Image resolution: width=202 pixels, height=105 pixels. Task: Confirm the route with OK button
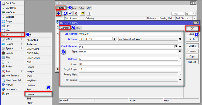click(x=192, y=29)
